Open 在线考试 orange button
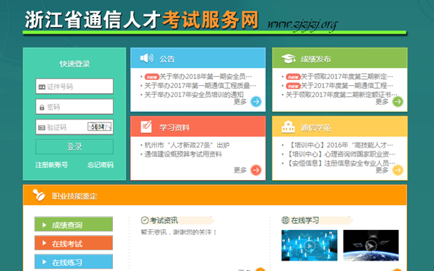Viewport: 434px width, 271px height. pos(73,243)
